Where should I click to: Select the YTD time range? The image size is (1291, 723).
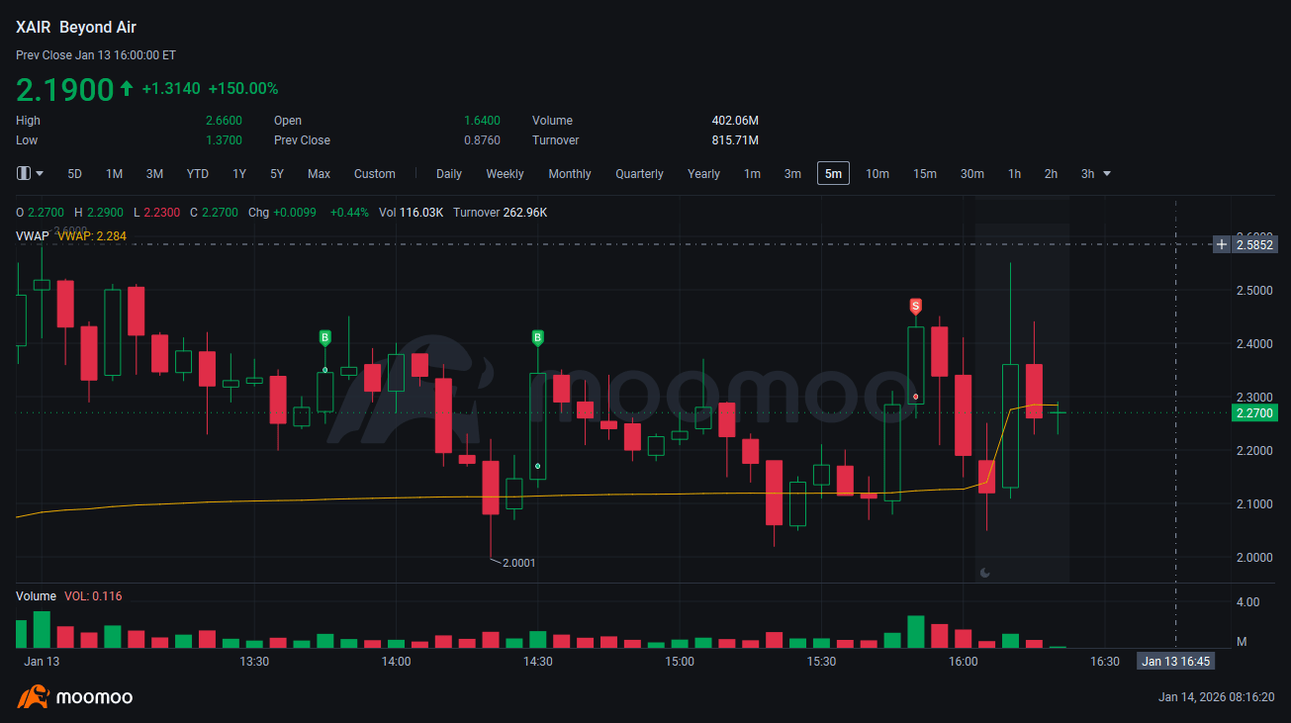[x=197, y=174]
